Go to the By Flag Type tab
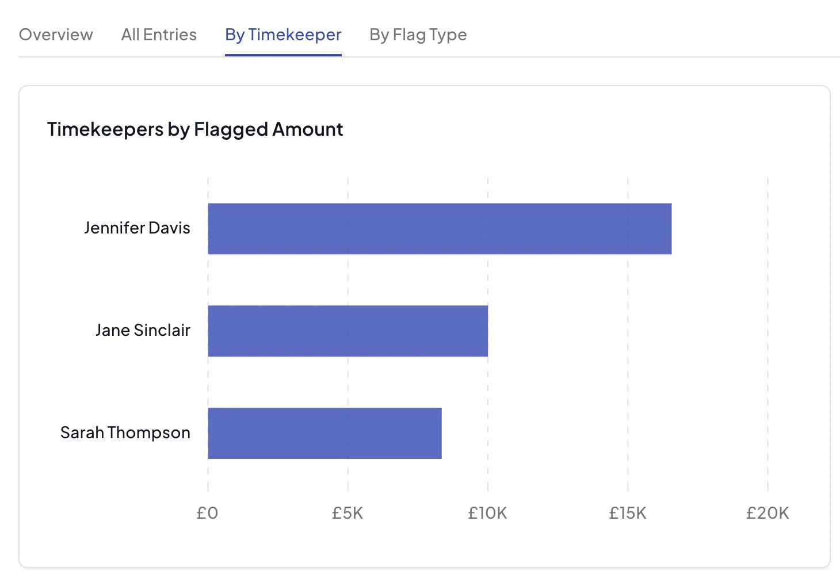This screenshot has width=840, height=582. [418, 35]
